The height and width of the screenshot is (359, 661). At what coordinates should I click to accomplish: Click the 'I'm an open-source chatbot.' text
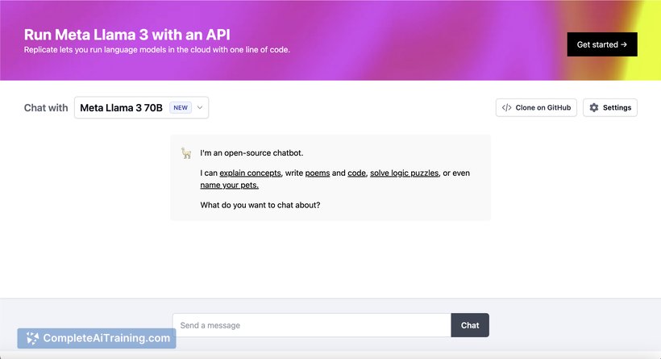[x=252, y=152]
